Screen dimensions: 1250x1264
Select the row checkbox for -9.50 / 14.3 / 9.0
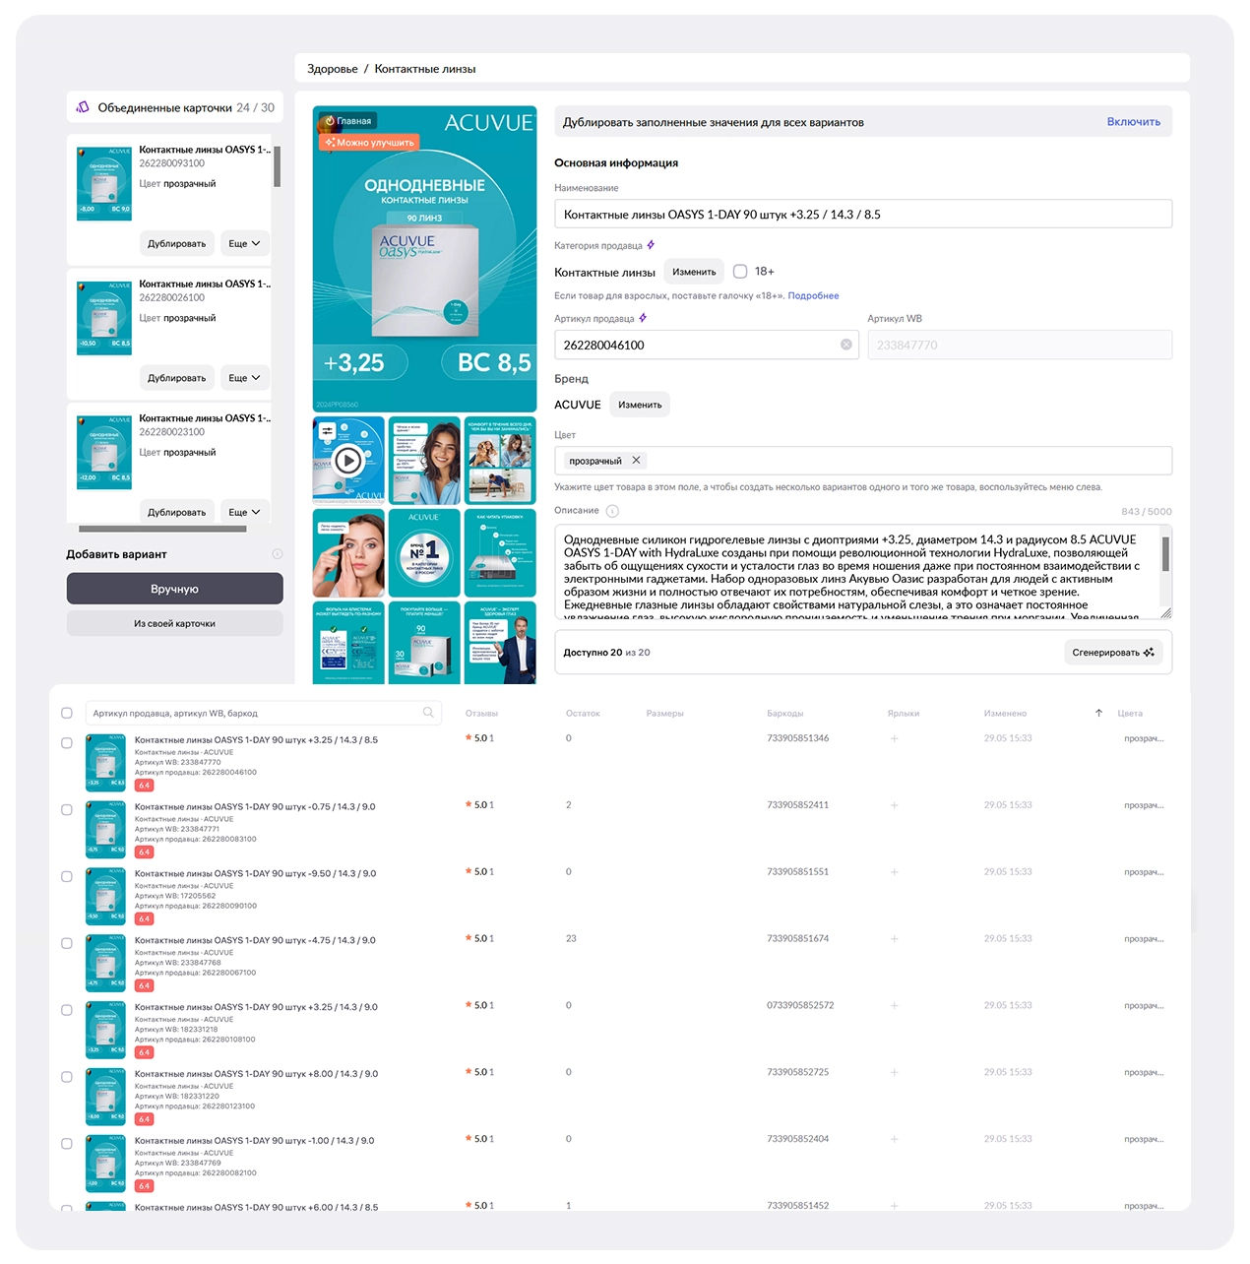pyautogui.click(x=67, y=877)
